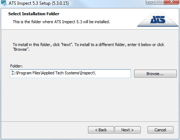
Task: Proceed by clicking Next >
Action: tap(128, 130)
